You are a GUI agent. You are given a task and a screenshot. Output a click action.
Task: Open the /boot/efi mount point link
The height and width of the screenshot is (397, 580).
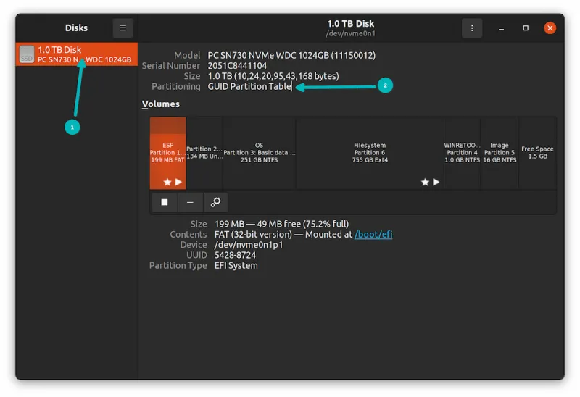pos(373,235)
